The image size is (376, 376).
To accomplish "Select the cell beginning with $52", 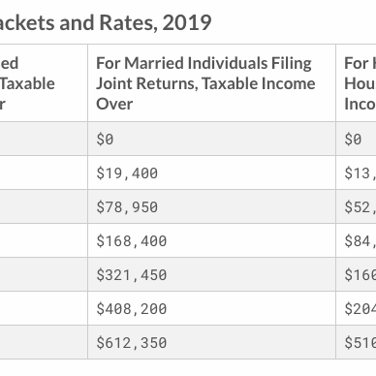I will point(356,206).
